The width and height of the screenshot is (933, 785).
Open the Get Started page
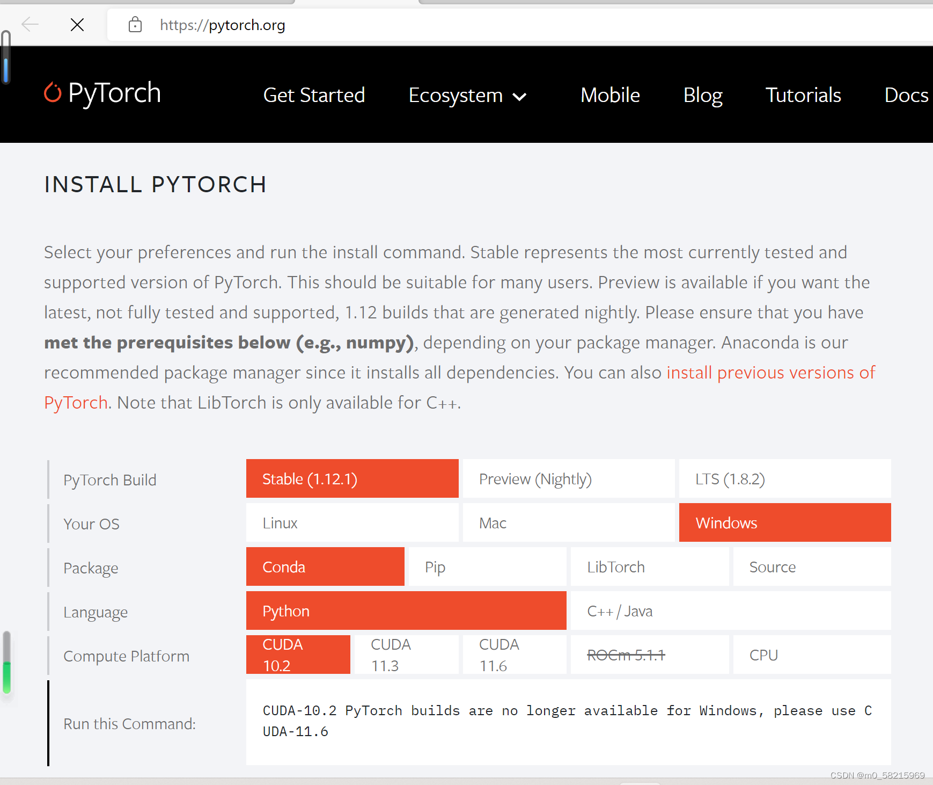tap(314, 95)
